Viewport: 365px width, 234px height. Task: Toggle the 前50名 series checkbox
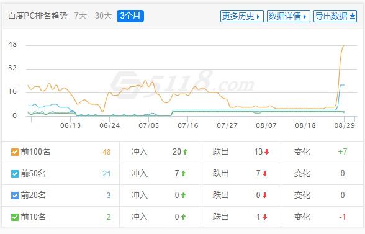pos(15,174)
